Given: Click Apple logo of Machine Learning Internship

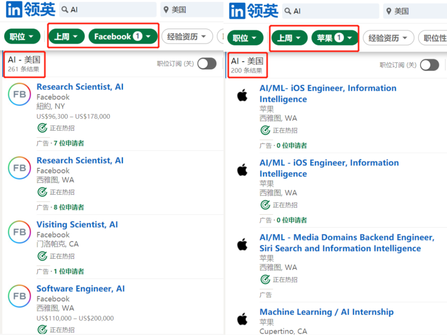Looking at the screenshot, I should coord(242,319).
